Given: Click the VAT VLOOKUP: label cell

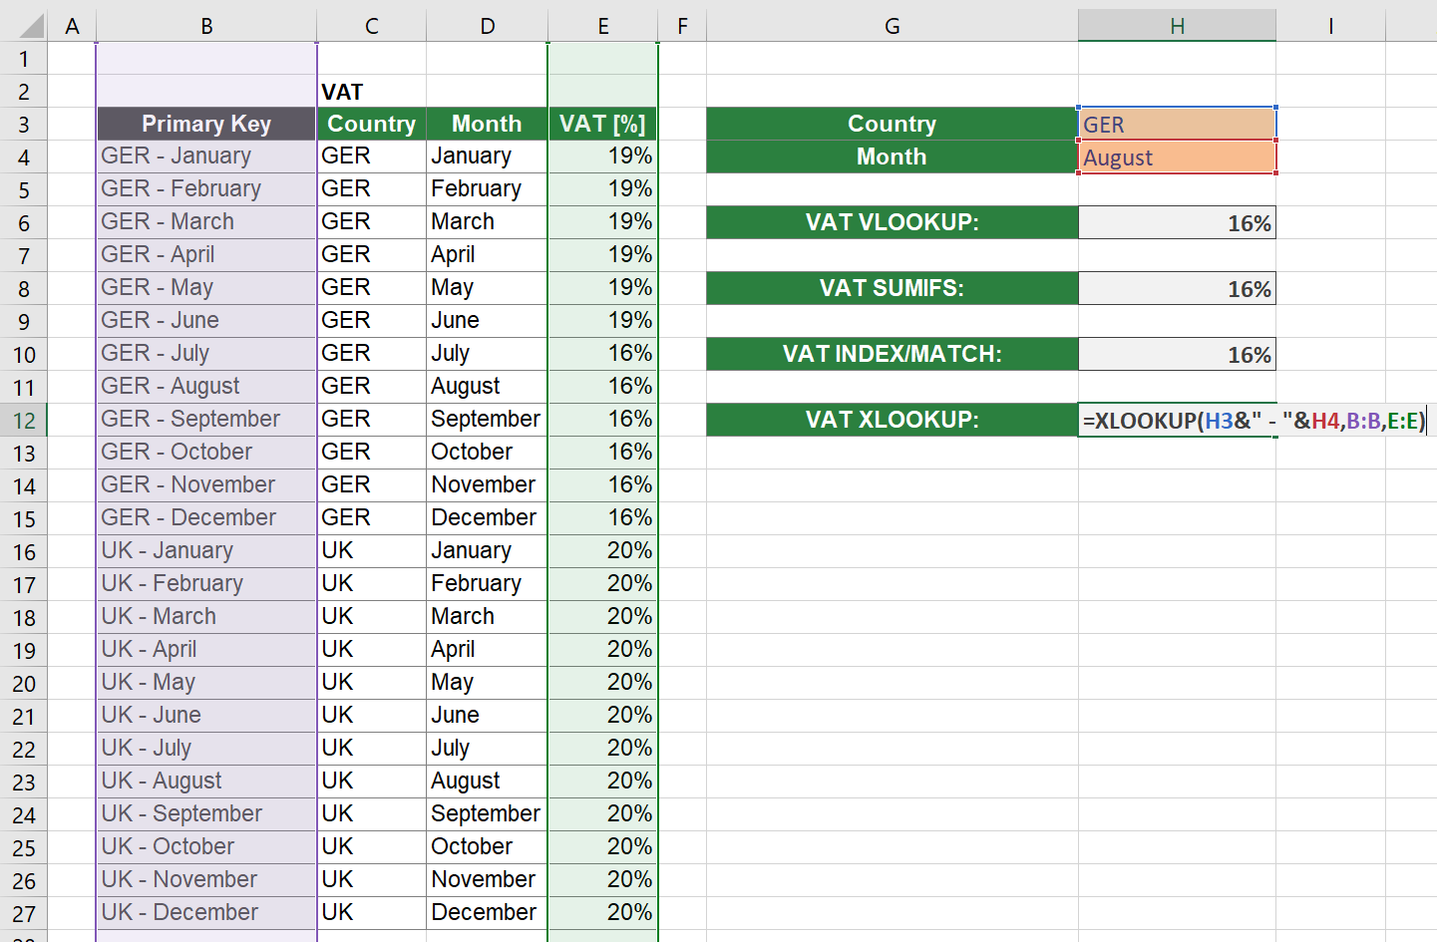Looking at the screenshot, I should [x=892, y=222].
